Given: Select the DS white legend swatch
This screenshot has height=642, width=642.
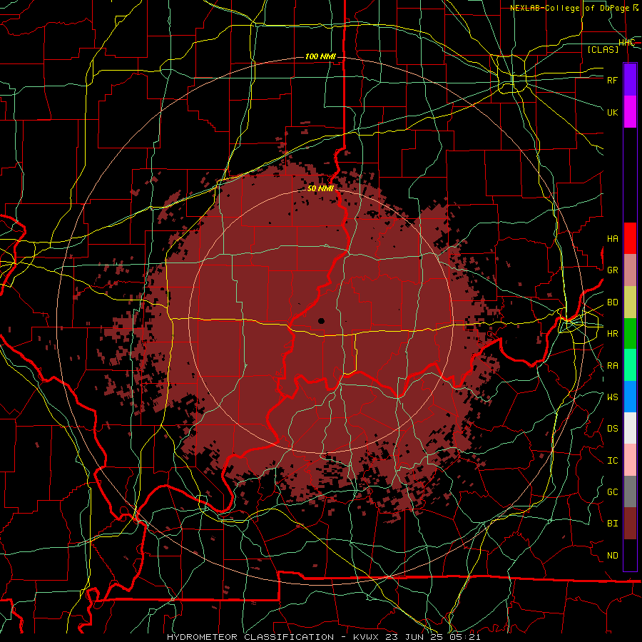Looking at the screenshot, I should (630, 428).
